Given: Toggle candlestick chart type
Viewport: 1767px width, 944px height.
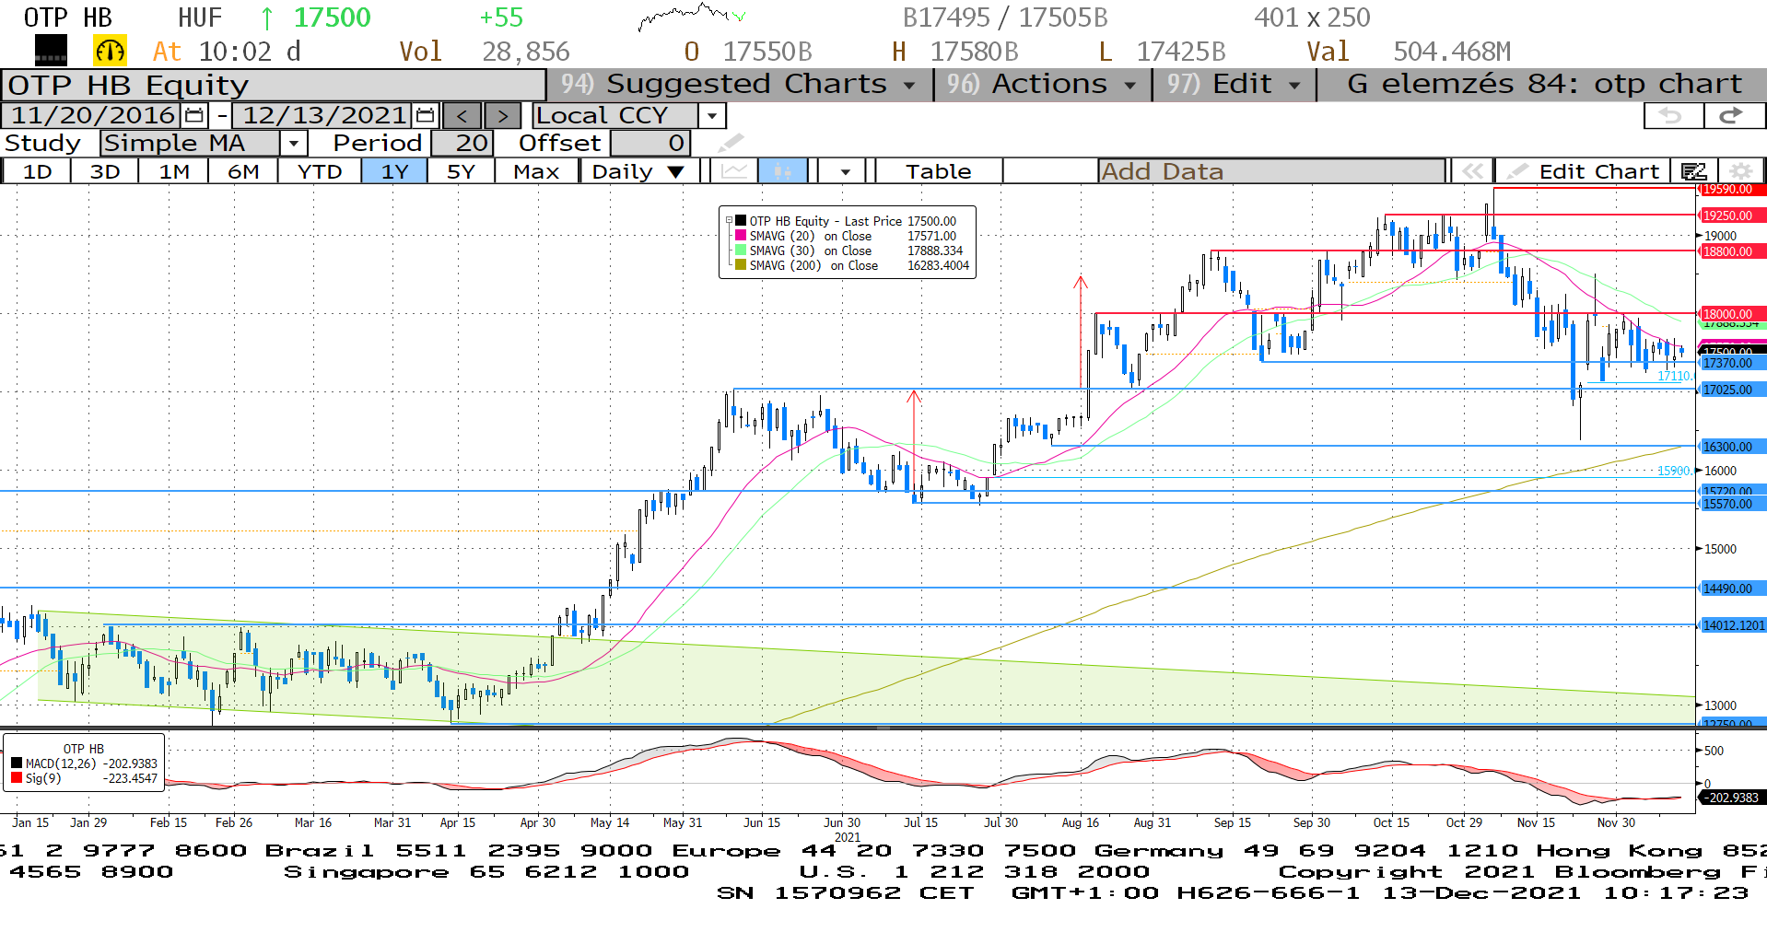Looking at the screenshot, I should pos(782,171).
